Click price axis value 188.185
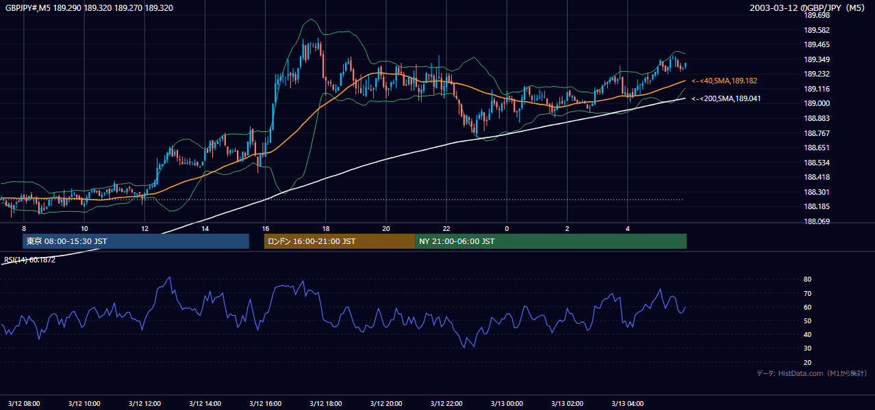 (817, 207)
